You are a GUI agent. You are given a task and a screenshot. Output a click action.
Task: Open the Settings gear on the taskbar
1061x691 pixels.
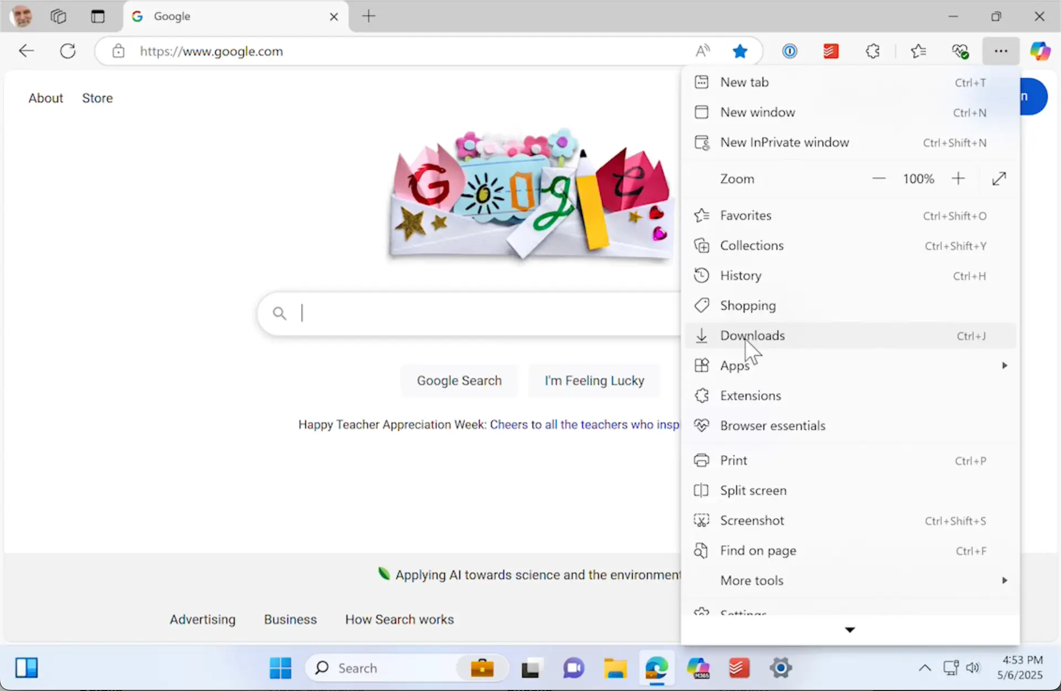point(780,668)
